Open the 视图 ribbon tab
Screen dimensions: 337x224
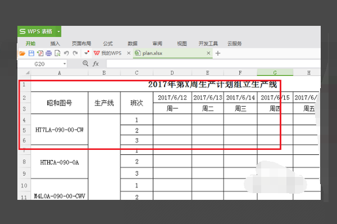pos(182,44)
